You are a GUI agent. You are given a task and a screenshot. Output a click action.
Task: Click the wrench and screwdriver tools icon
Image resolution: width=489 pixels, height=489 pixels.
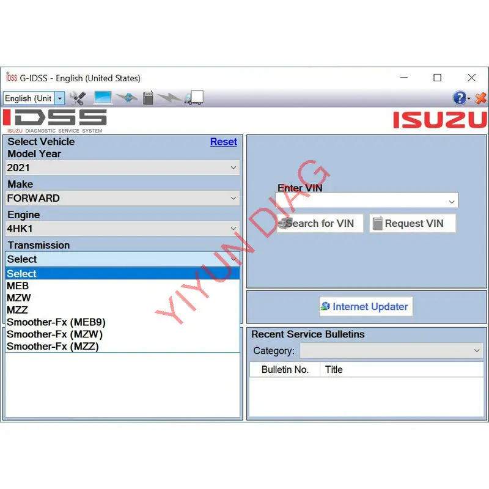(x=78, y=98)
